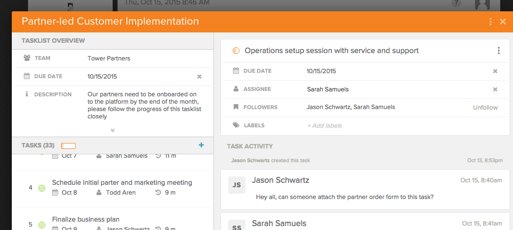Screen dimensions: 513x230
Task: Add a new task with plus icon
Action: [201, 145]
